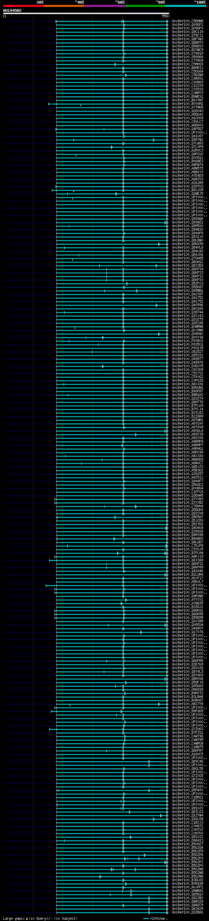209x921 pixels.
Task: Click UniRef100_C1FFU3 sequence name
Action: click(187, 492)
